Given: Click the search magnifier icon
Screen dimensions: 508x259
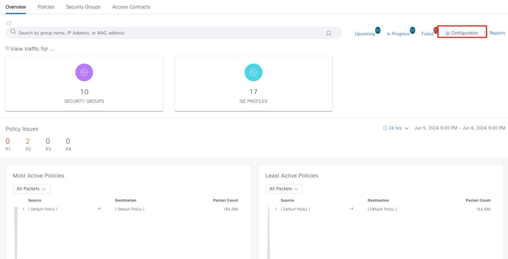Looking at the screenshot, I should (13, 32).
